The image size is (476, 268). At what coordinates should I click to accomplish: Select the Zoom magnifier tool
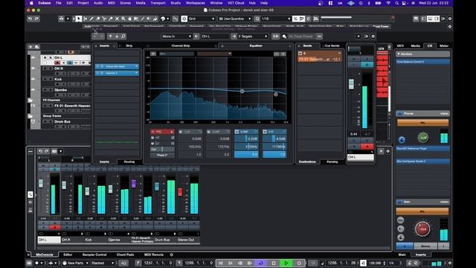(123, 19)
